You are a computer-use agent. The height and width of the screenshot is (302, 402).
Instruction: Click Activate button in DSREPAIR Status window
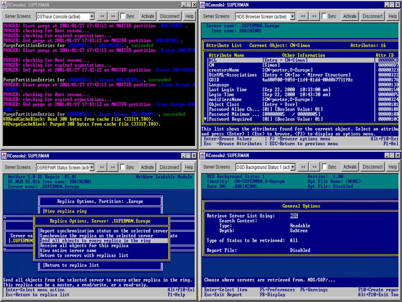click(x=147, y=167)
